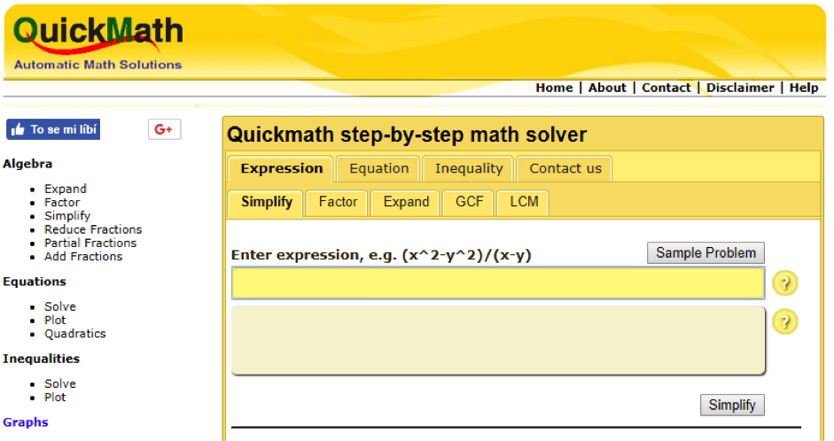Screen dimensions: 834x441
Task: Open Factor under Algebra sidebar
Action: tap(62, 203)
